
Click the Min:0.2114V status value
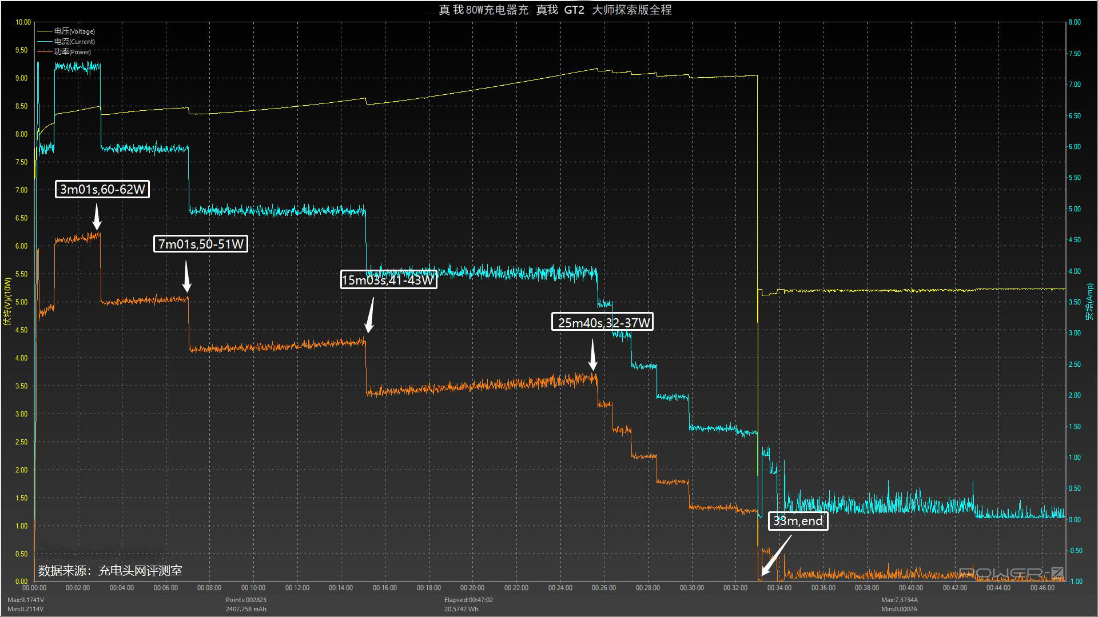(x=26, y=609)
